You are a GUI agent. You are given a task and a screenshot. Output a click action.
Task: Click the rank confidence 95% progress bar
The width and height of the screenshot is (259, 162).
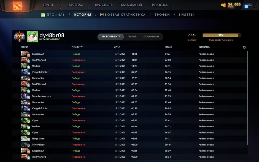[221, 35]
